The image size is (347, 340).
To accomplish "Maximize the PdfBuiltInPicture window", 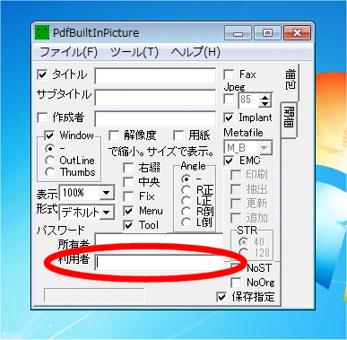I will pyautogui.click(x=267, y=33).
